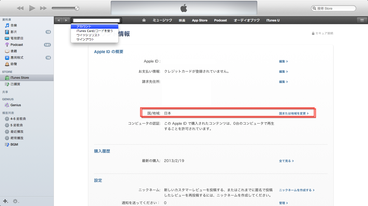Open the gear settings menu at bottom

(x=16, y=201)
